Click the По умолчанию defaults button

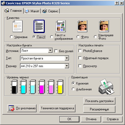pos(22,108)
